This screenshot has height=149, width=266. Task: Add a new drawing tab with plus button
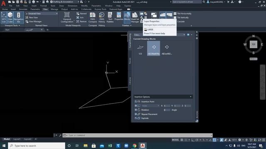[47, 30]
